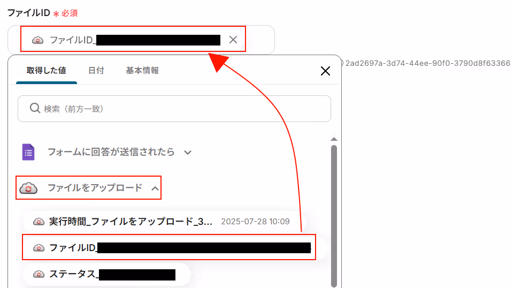Click the cloud icon in ファイルID list item
This screenshot has height=288, width=514.
pos(39,248)
